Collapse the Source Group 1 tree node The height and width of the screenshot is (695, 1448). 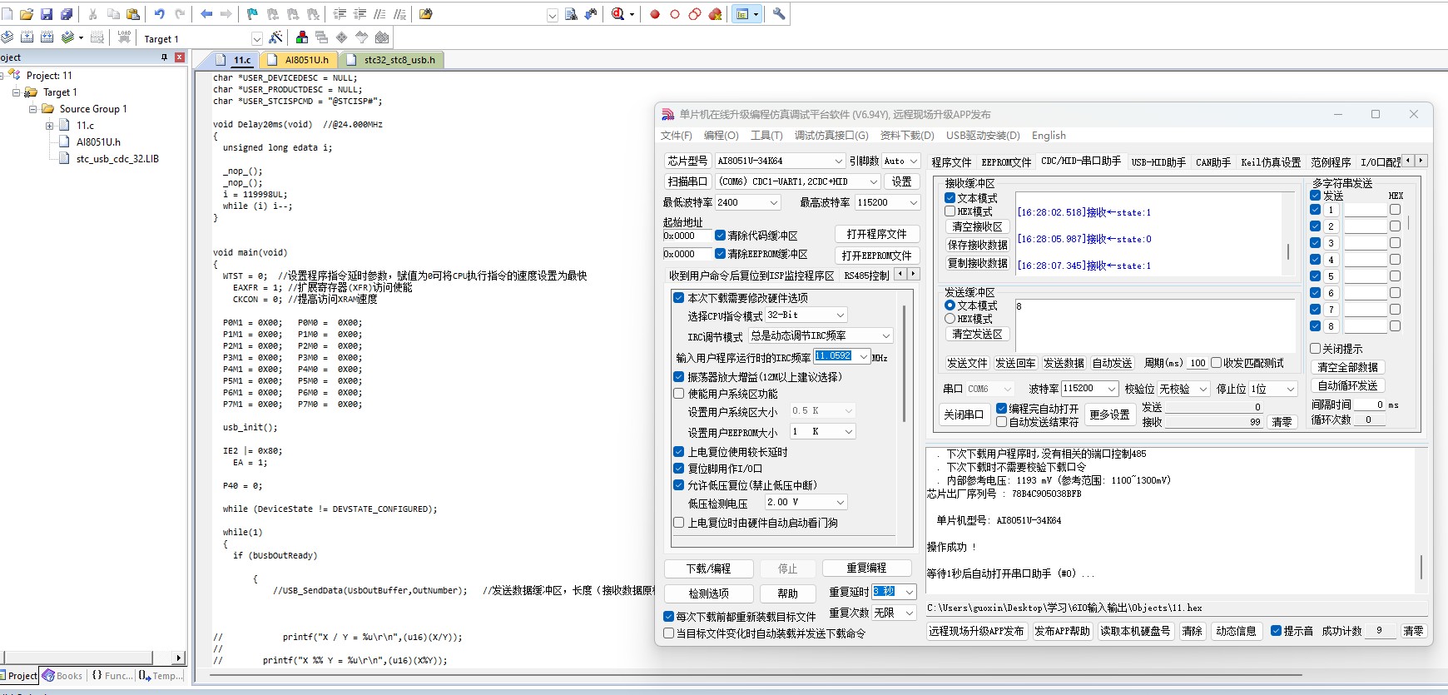33,109
